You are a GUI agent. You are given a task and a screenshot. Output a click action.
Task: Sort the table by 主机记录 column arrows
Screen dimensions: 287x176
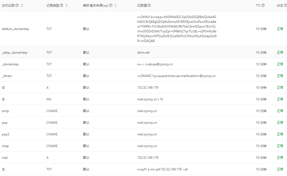click(22, 6)
